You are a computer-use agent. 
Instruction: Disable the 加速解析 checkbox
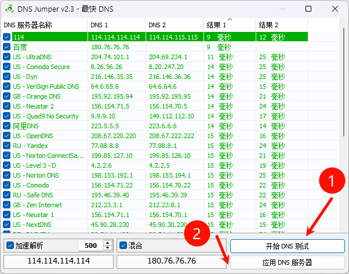(10, 246)
